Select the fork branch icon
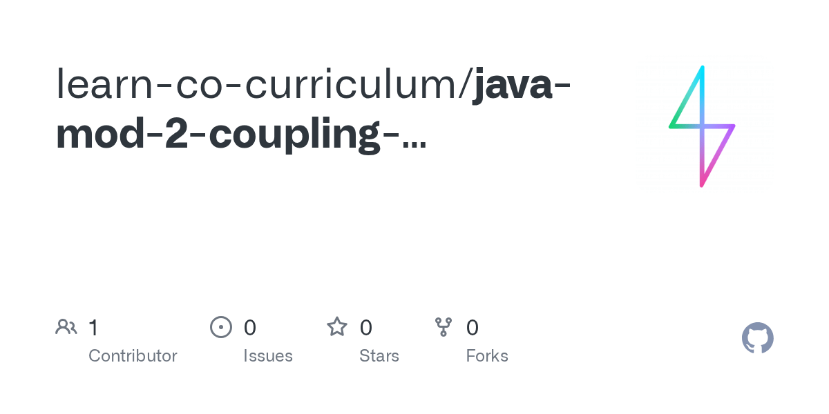 point(444,327)
